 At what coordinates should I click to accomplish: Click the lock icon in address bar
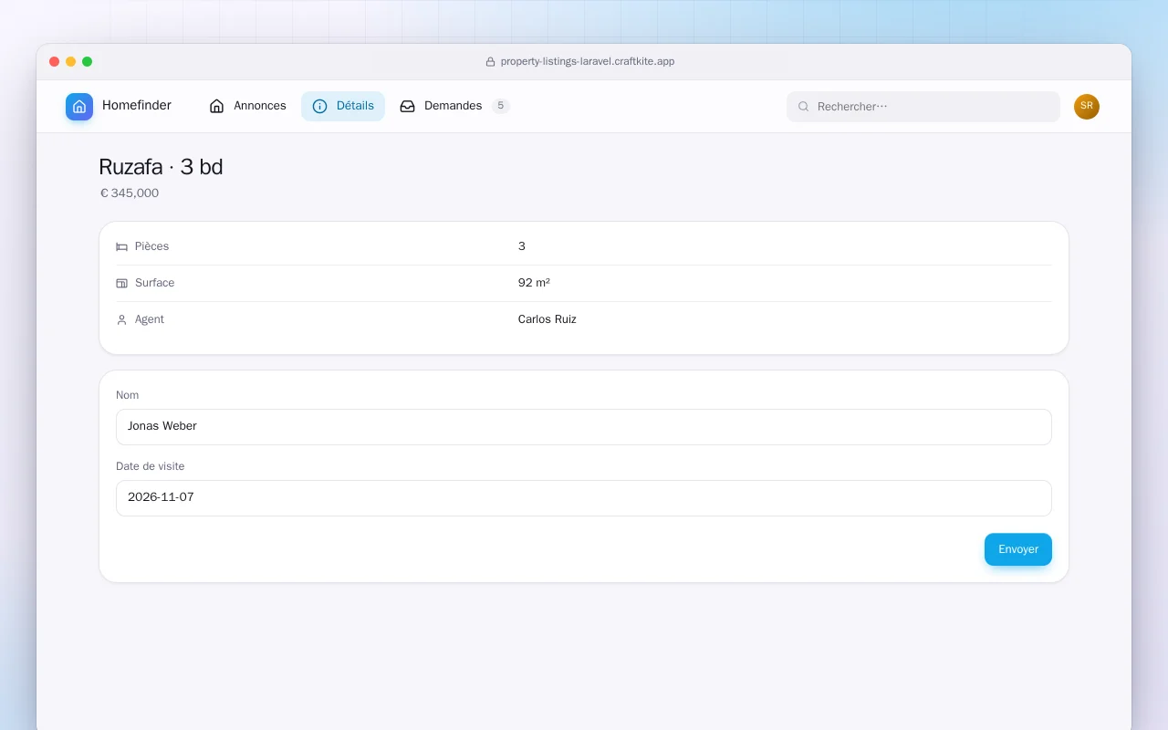(x=490, y=62)
